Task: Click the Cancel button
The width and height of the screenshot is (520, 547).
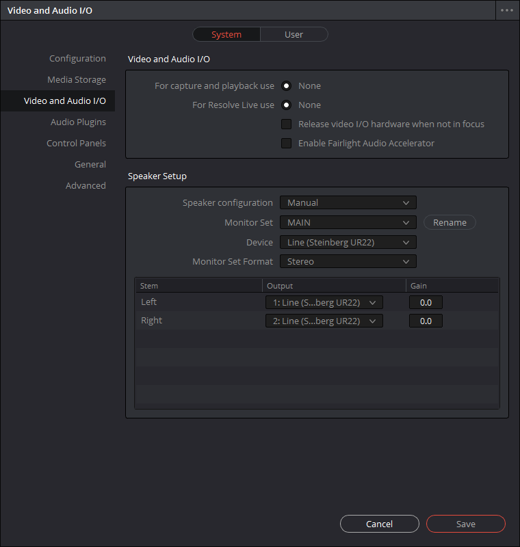Action: [379, 524]
